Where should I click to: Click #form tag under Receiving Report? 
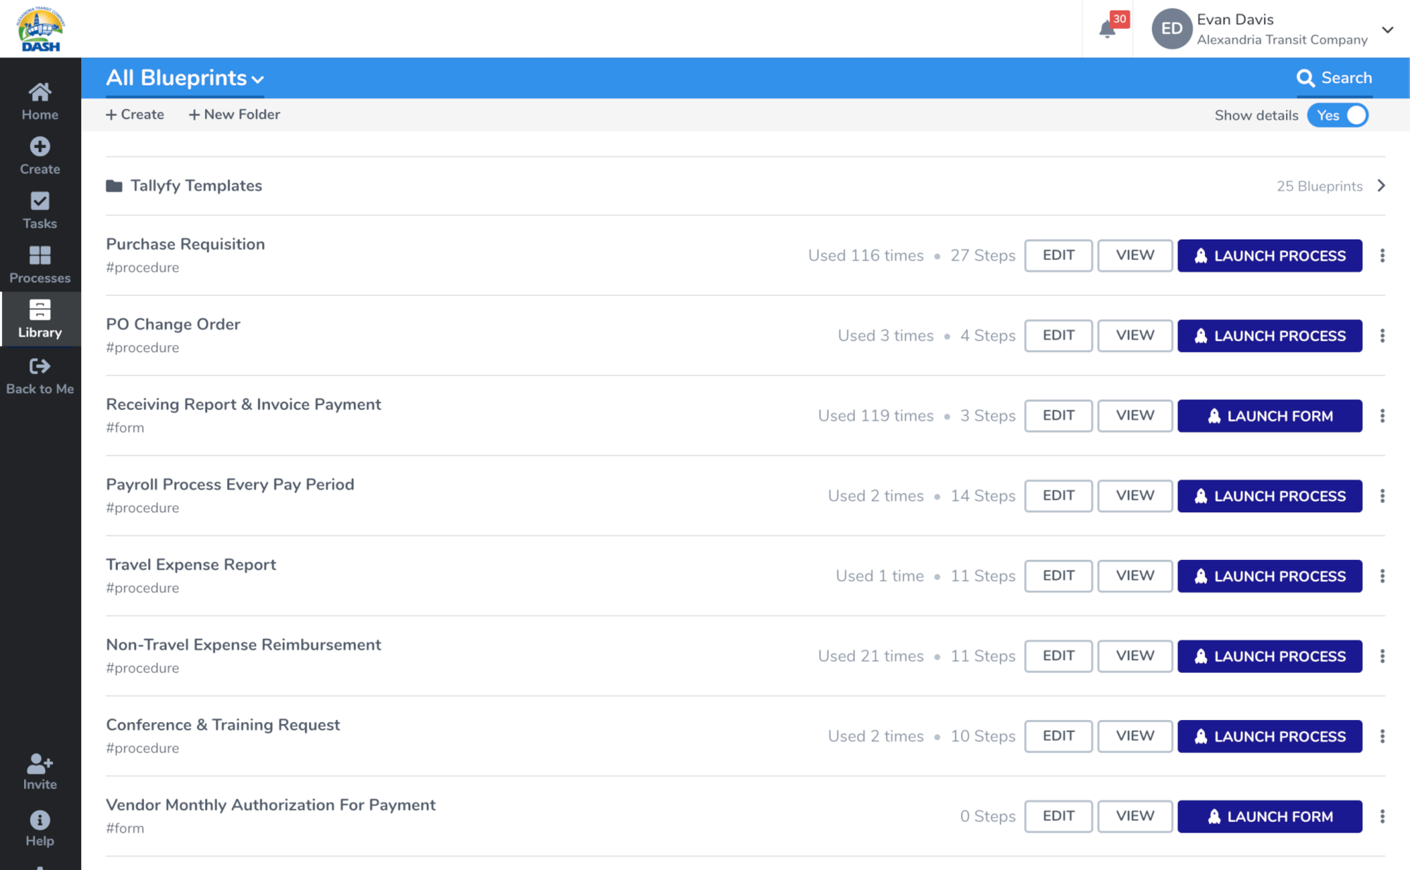coord(125,428)
